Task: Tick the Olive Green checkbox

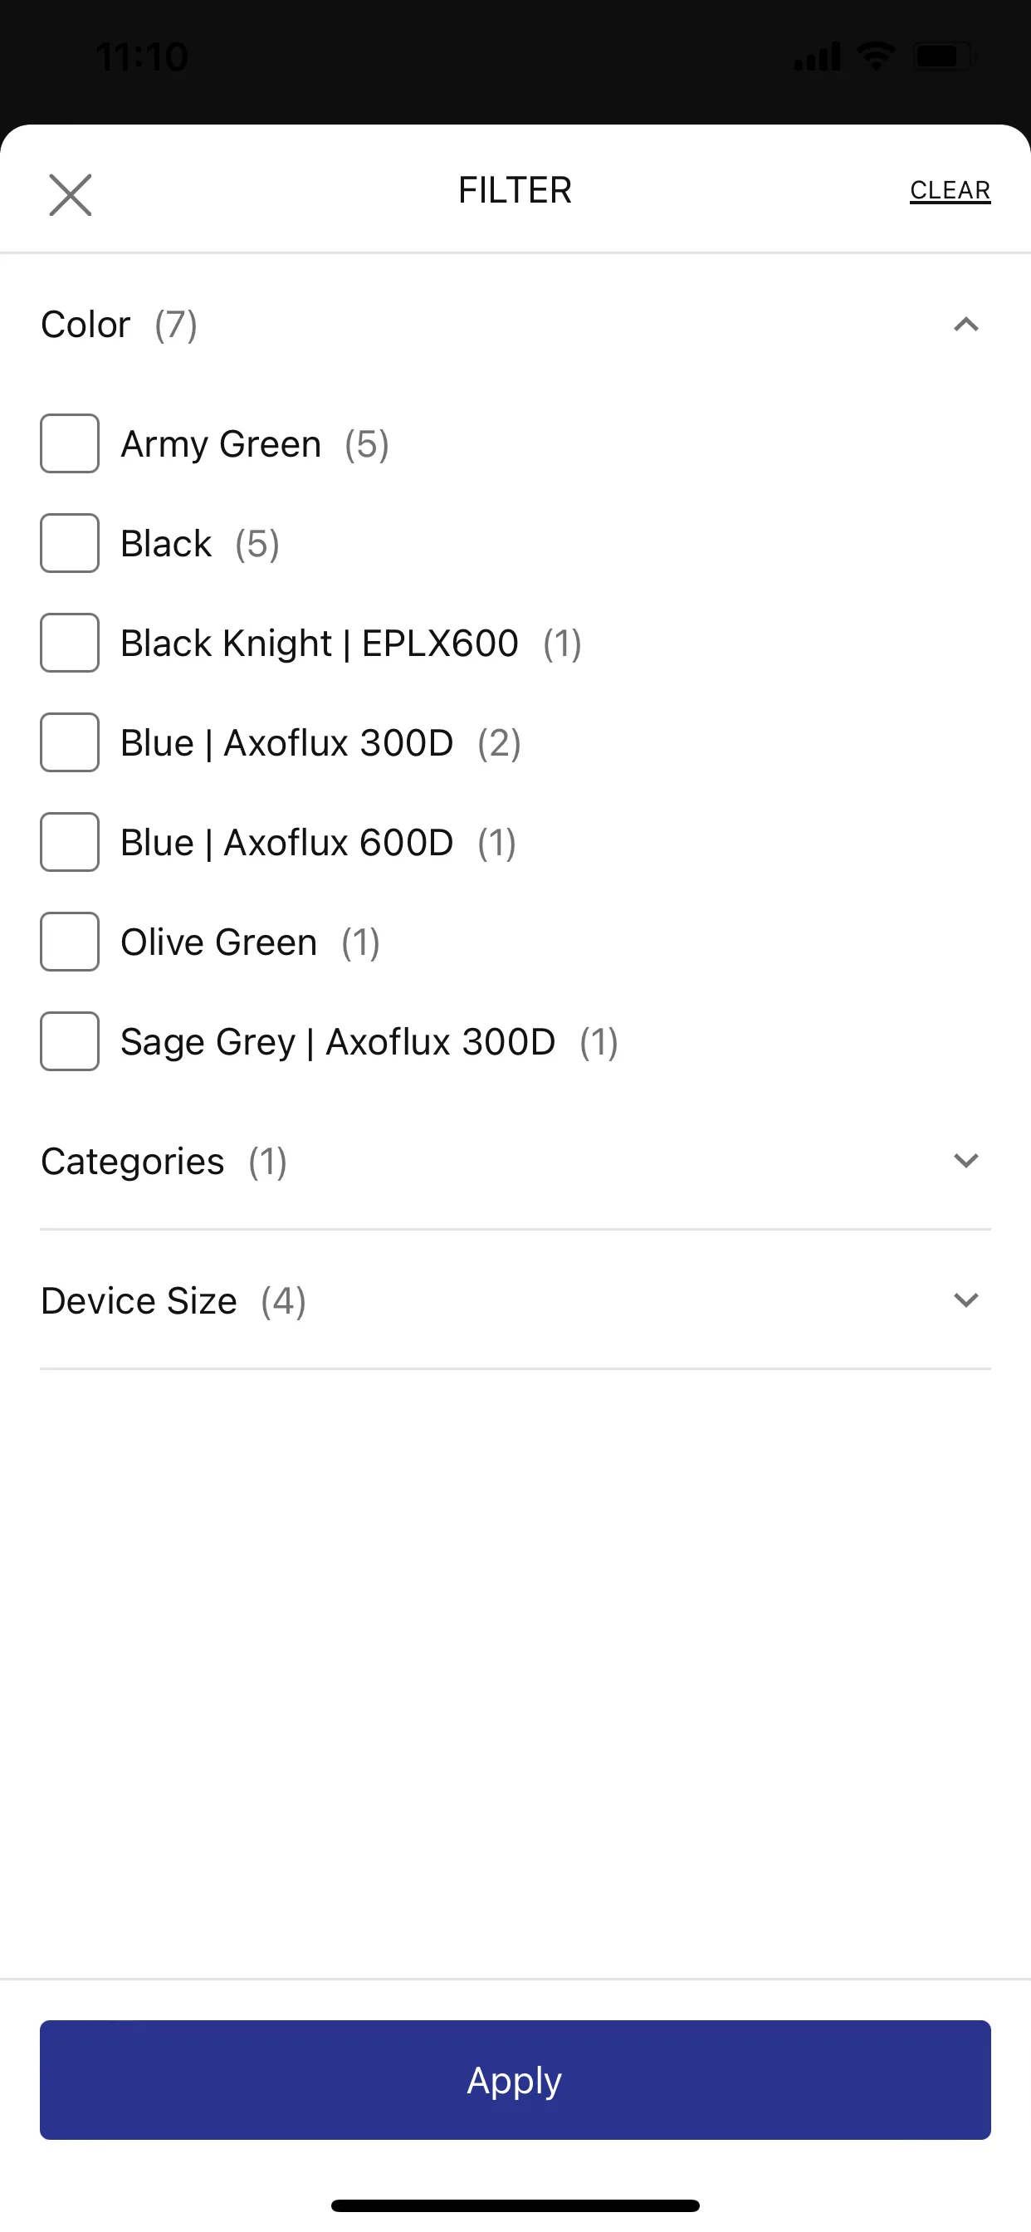Action: [x=69, y=942]
